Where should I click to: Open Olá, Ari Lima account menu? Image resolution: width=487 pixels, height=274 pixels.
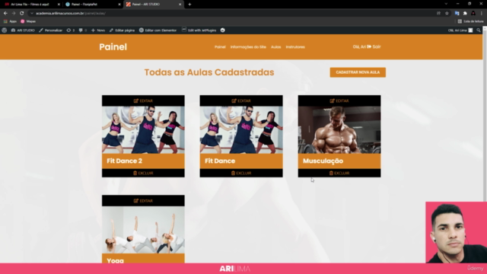click(460, 30)
